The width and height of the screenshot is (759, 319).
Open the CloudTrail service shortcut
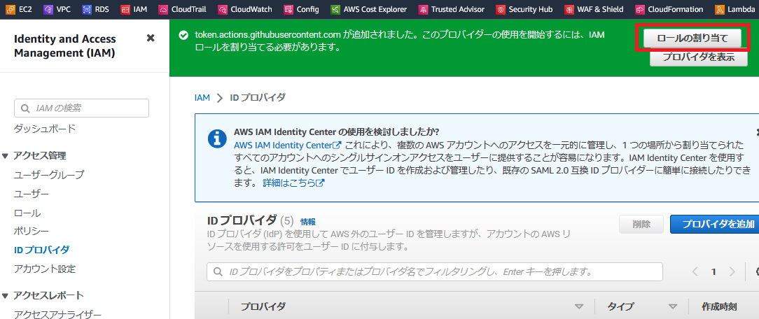pos(183,9)
